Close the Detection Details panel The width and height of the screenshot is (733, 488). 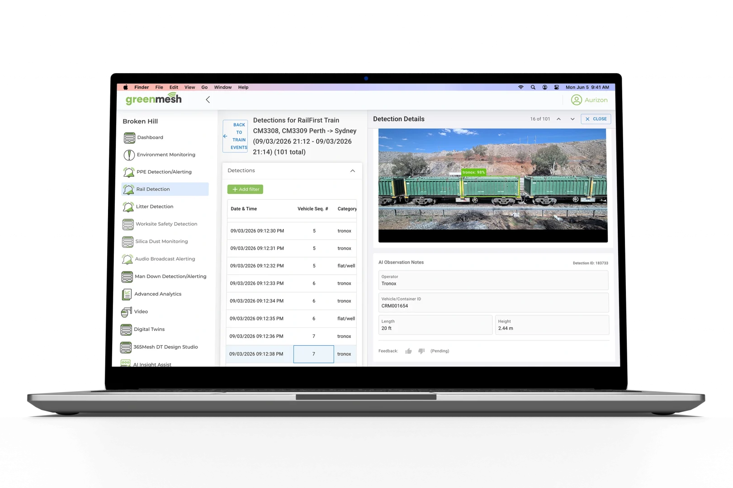(596, 119)
